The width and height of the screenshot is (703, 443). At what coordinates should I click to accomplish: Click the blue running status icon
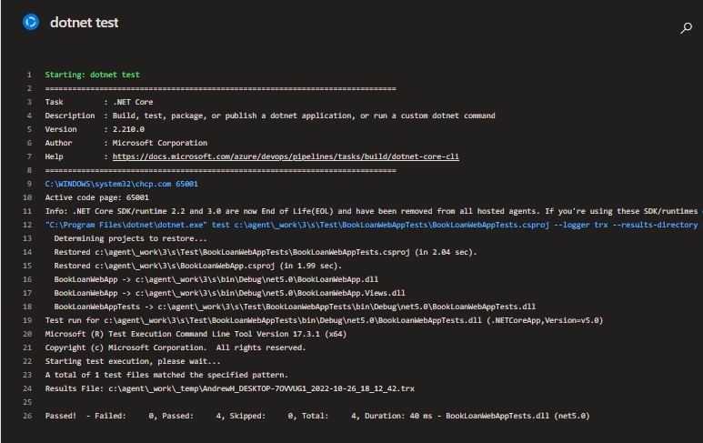tap(31, 22)
